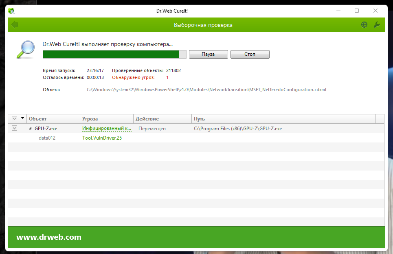Sort by the Угроза column header
The height and width of the screenshot is (254, 393).
[x=107, y=119]
